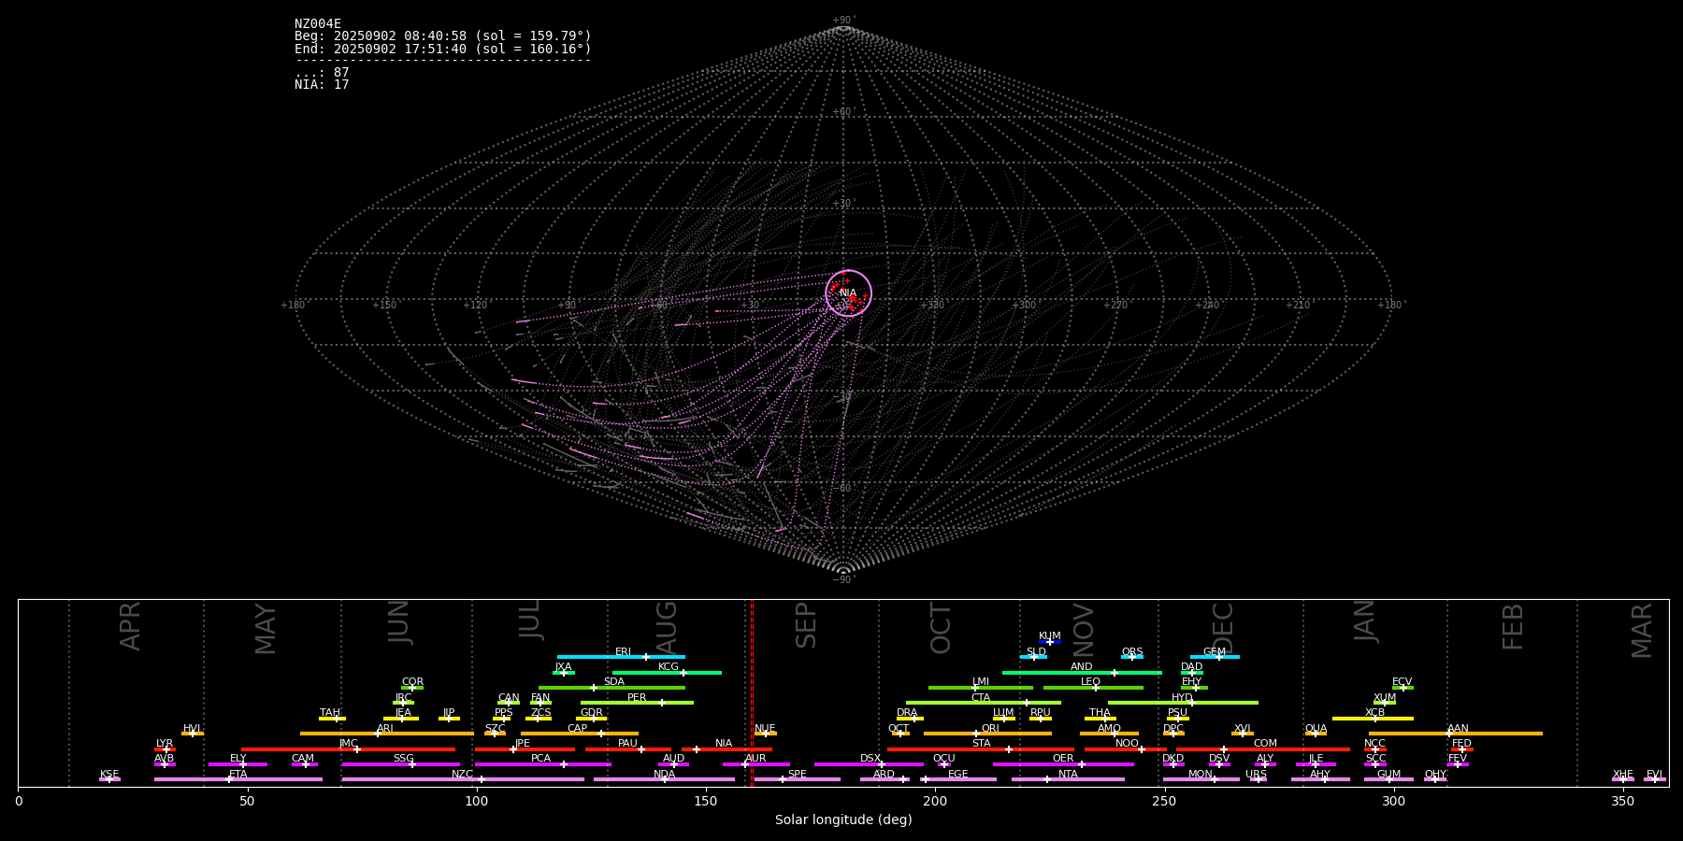Click the 250 tick on the solar longitude axis
Image resolution: width=1683 pixels, height=841 pixels.
(1164, 801)
